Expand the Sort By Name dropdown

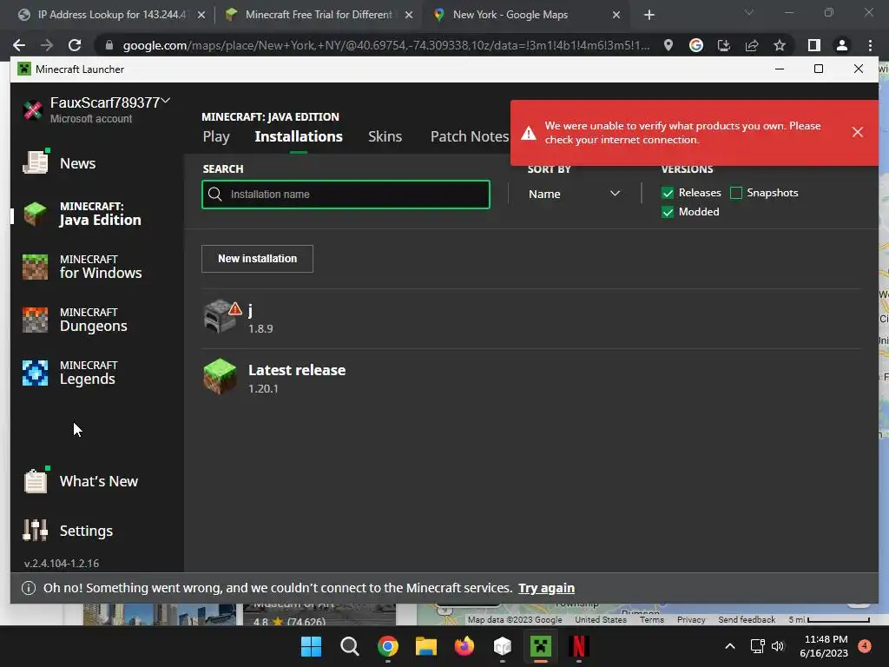coord(574,194)
